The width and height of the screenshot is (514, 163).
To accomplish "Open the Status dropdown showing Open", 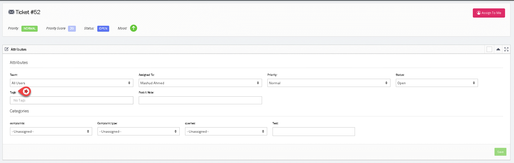I will coord(436,83).
